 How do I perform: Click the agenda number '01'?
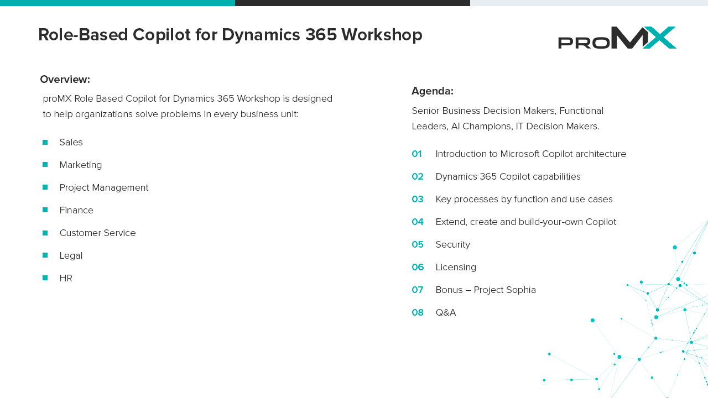coord(417,154)
